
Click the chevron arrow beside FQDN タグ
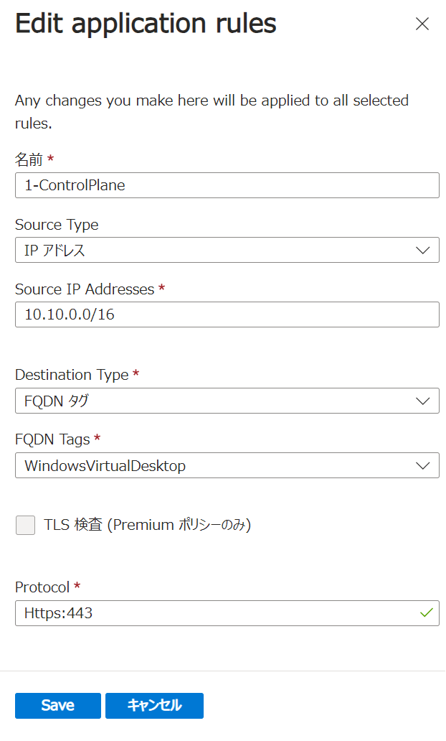point(423,401)
